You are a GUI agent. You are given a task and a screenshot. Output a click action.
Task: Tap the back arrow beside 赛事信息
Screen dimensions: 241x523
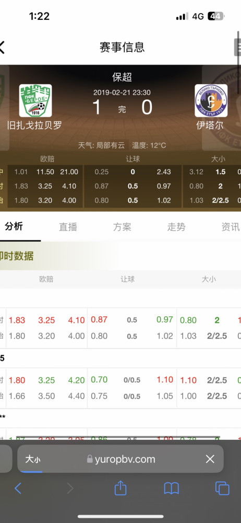[2, 47]
